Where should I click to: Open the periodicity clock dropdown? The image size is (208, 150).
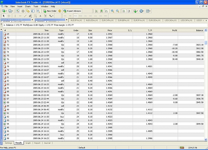[142, 11]
